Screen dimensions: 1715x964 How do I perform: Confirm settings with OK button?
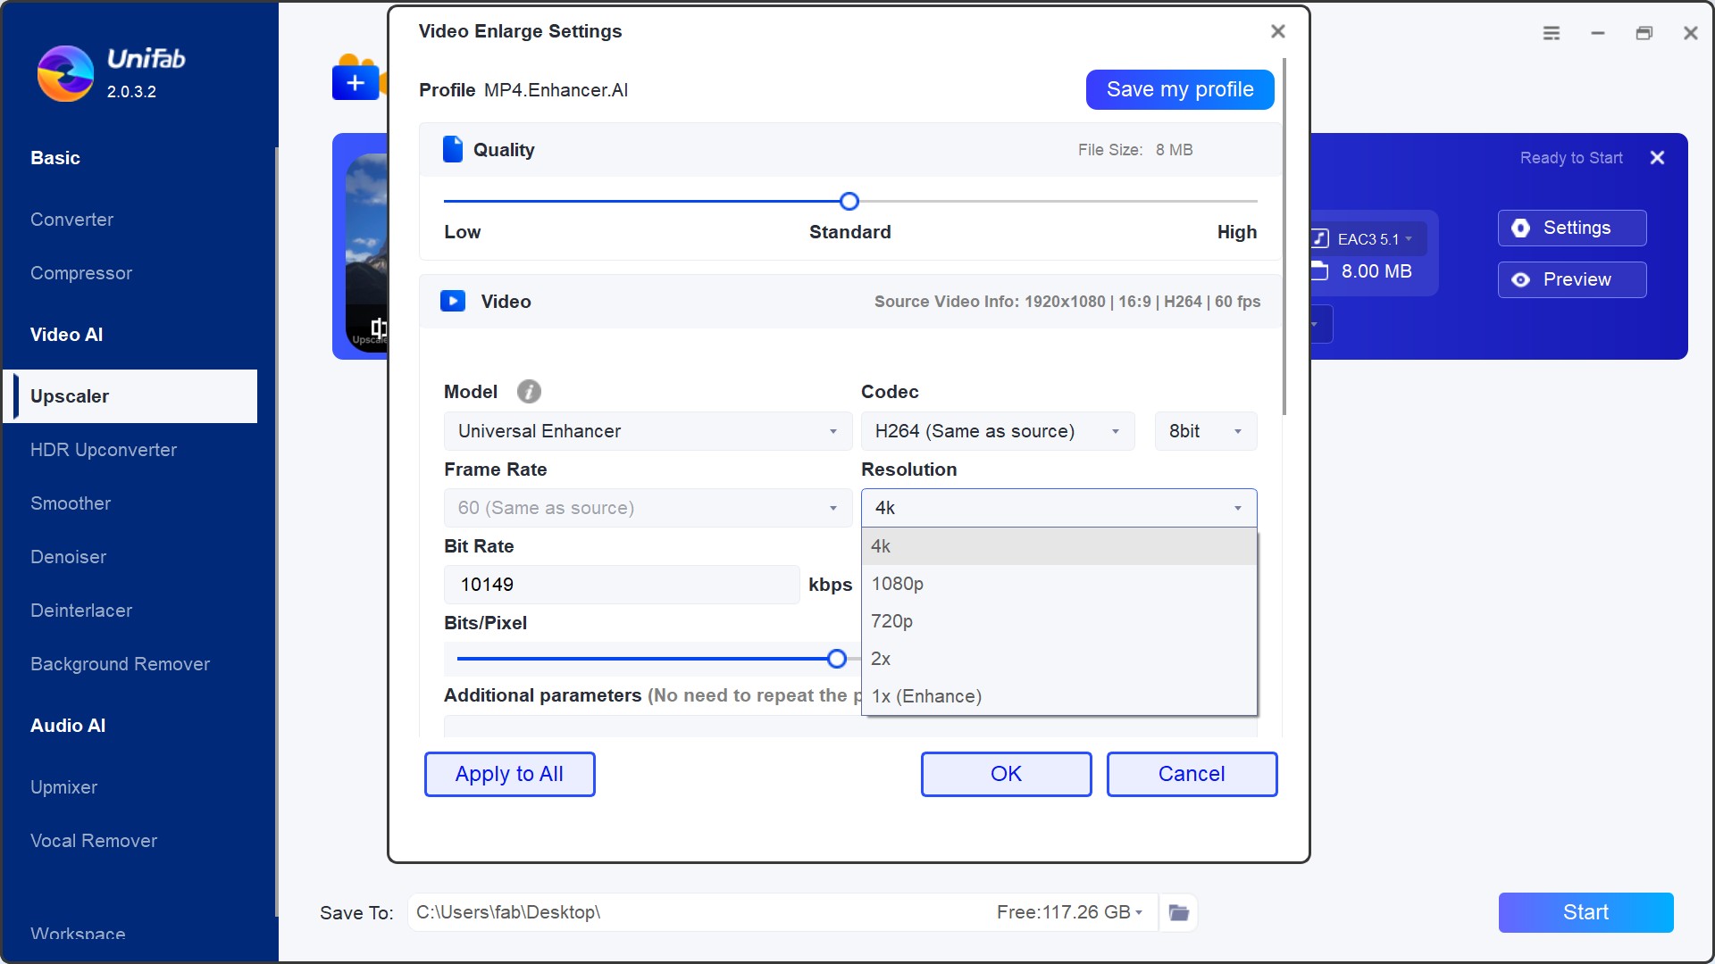point(1006,774)
